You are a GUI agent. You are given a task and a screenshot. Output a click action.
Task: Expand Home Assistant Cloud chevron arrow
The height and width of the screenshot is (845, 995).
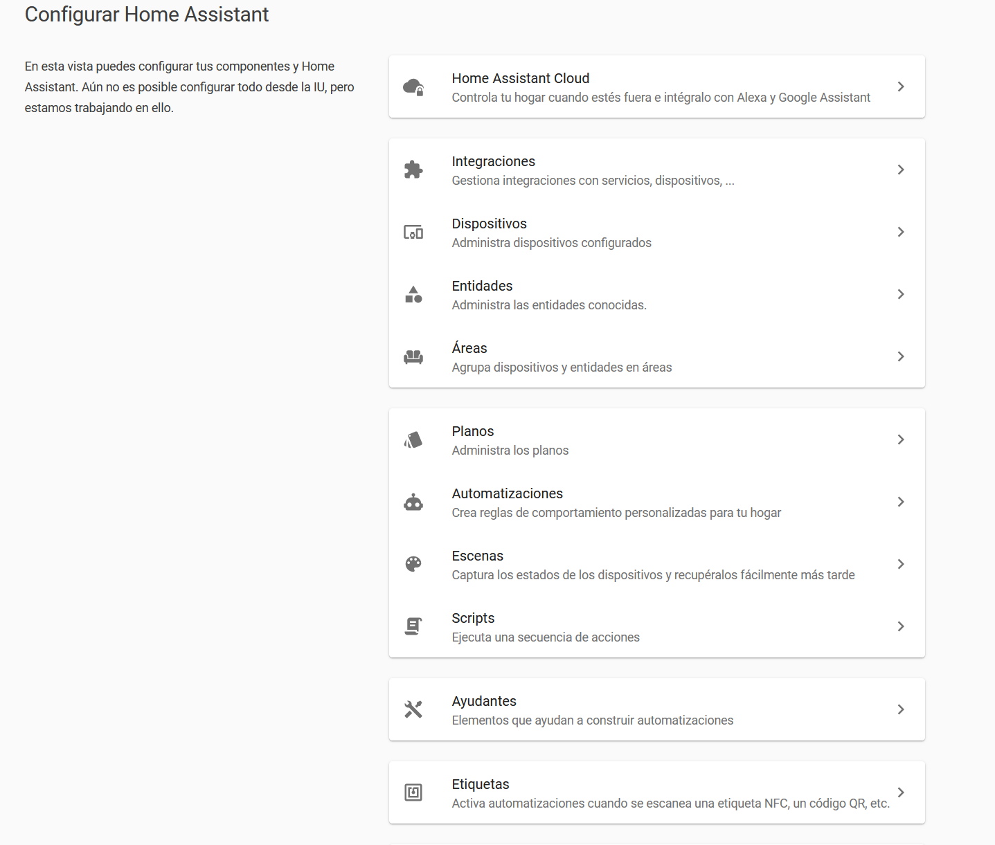tap(901, 87)
